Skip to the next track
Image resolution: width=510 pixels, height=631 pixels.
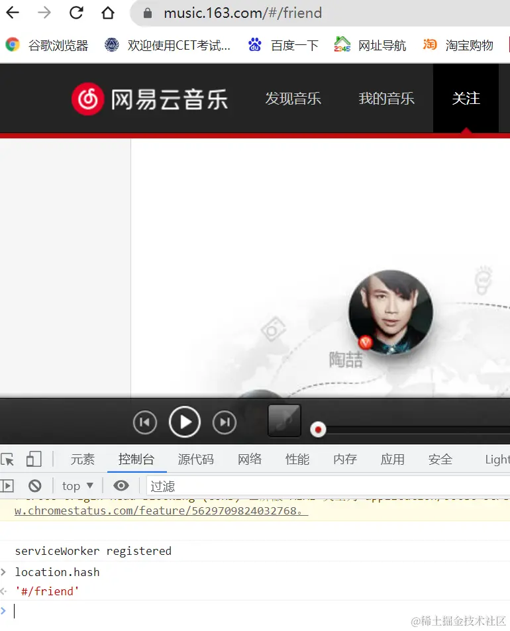[225, 422]
